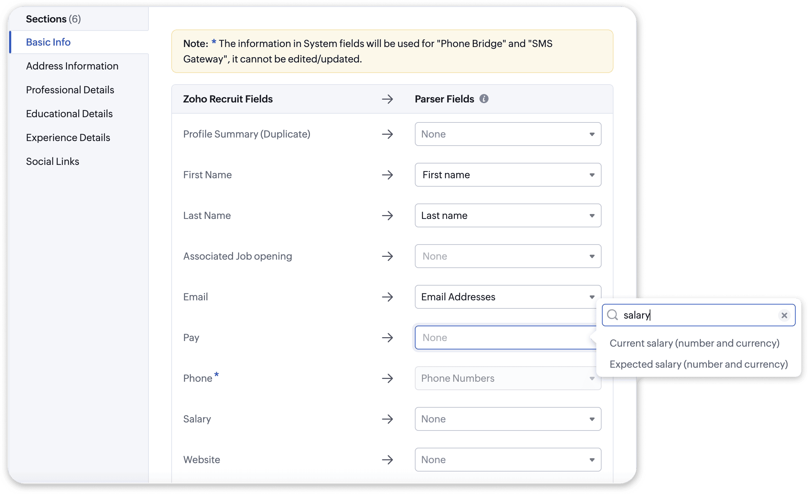This screenshot has width=809, height=494.
Task: Open the Social Links section
Action: tap(52, 161)
